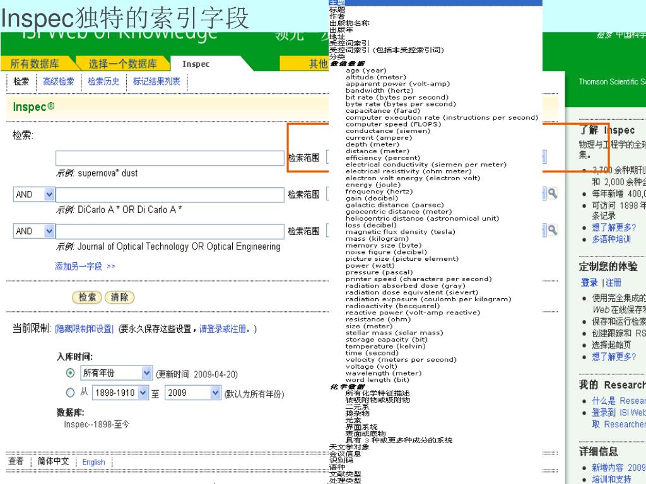Select 掺杂物 chemical option
Image resolution: width=646 pixels, height=484 pixels.
[358, 413]
